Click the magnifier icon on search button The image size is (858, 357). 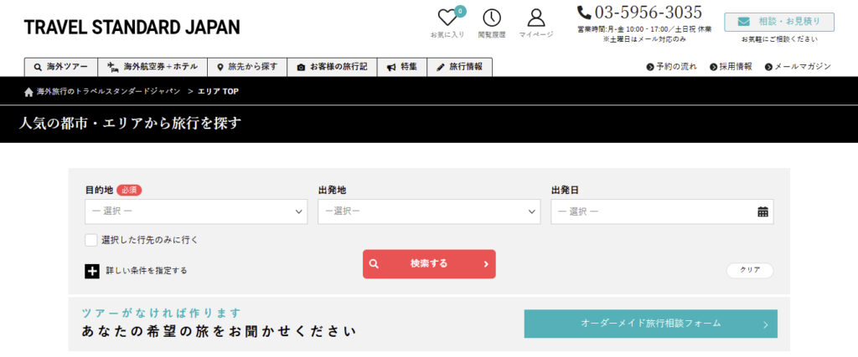(375, 264)
